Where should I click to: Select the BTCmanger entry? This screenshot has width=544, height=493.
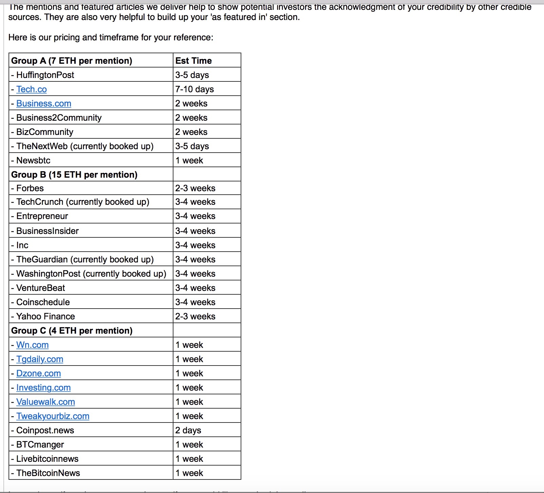click(x=40, y=445)
